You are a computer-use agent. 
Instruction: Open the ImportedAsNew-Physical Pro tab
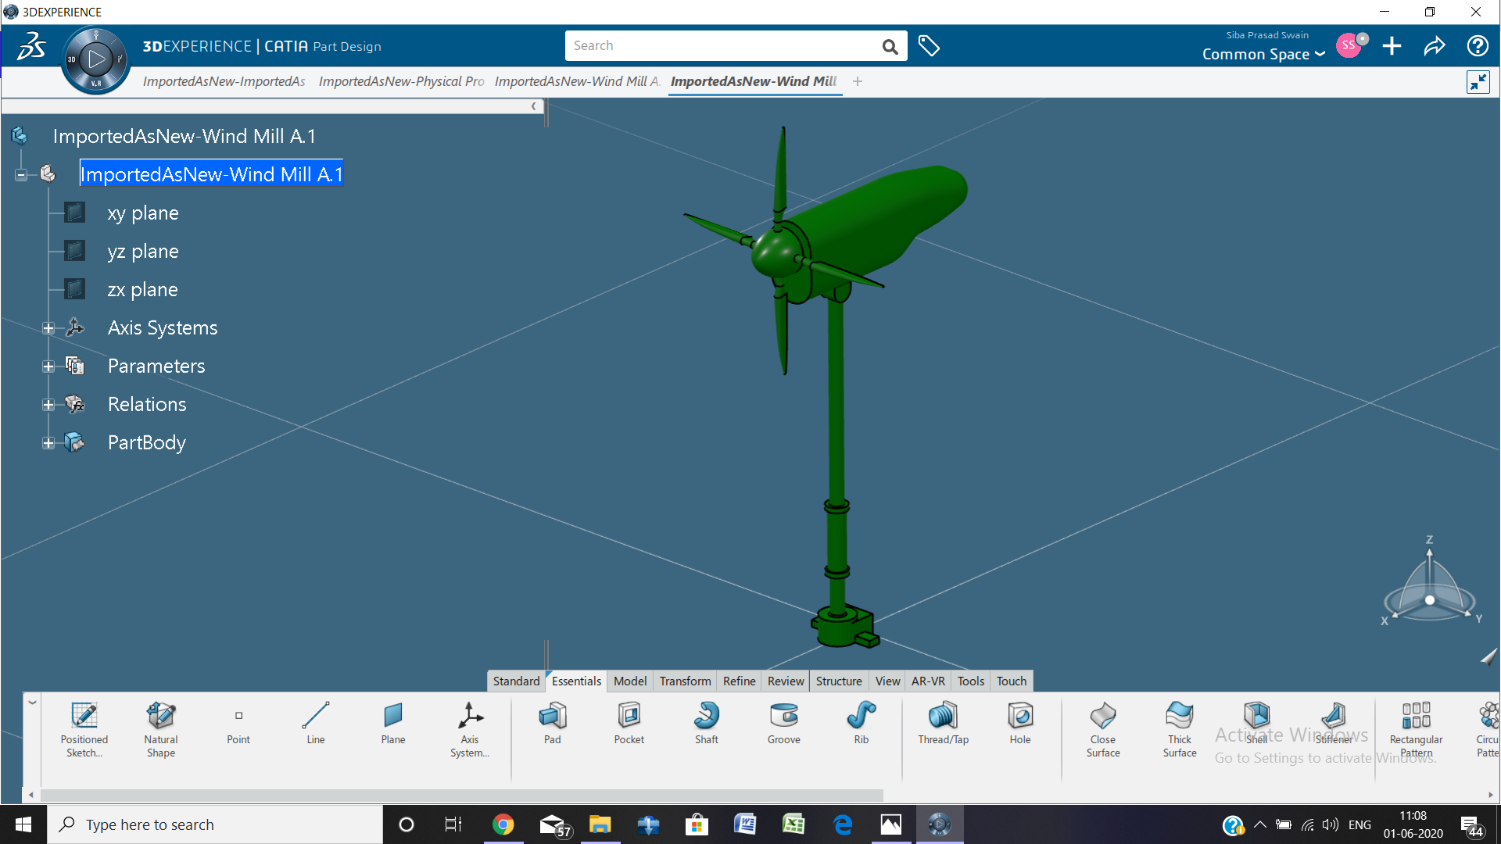click(x=401, y=81)
